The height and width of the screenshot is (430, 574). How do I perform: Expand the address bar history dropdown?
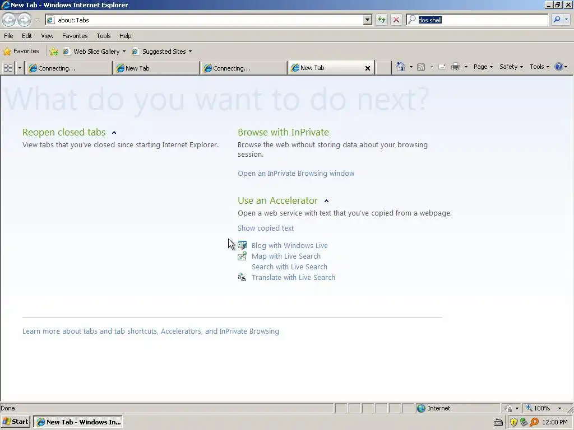pos(368,20)
